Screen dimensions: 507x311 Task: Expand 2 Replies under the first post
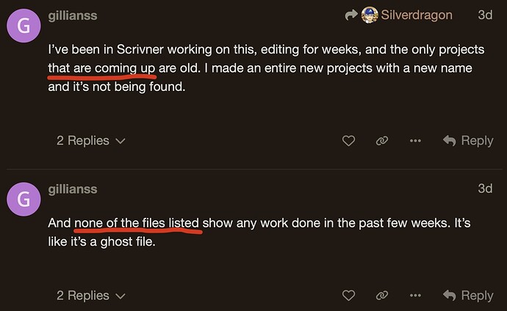(91, 141)
